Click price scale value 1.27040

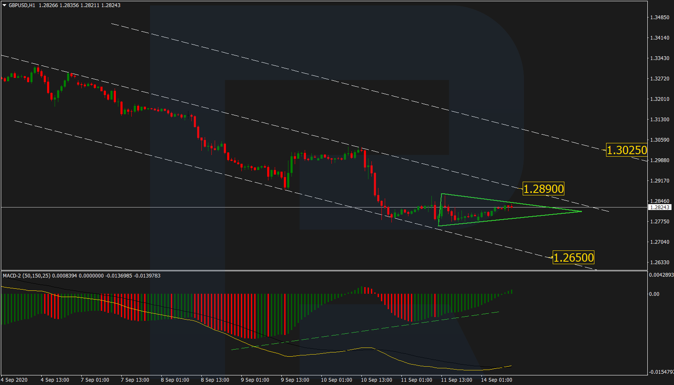pyautogui.click(x=660, y=242)
